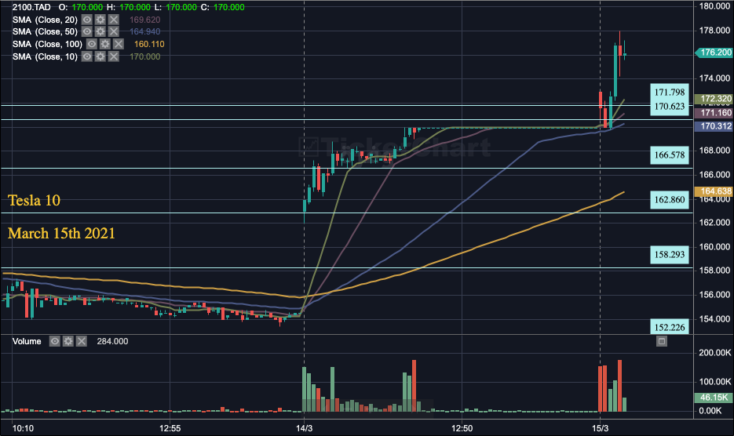Click the 284.000 volume value readout

tap(112, 341)
